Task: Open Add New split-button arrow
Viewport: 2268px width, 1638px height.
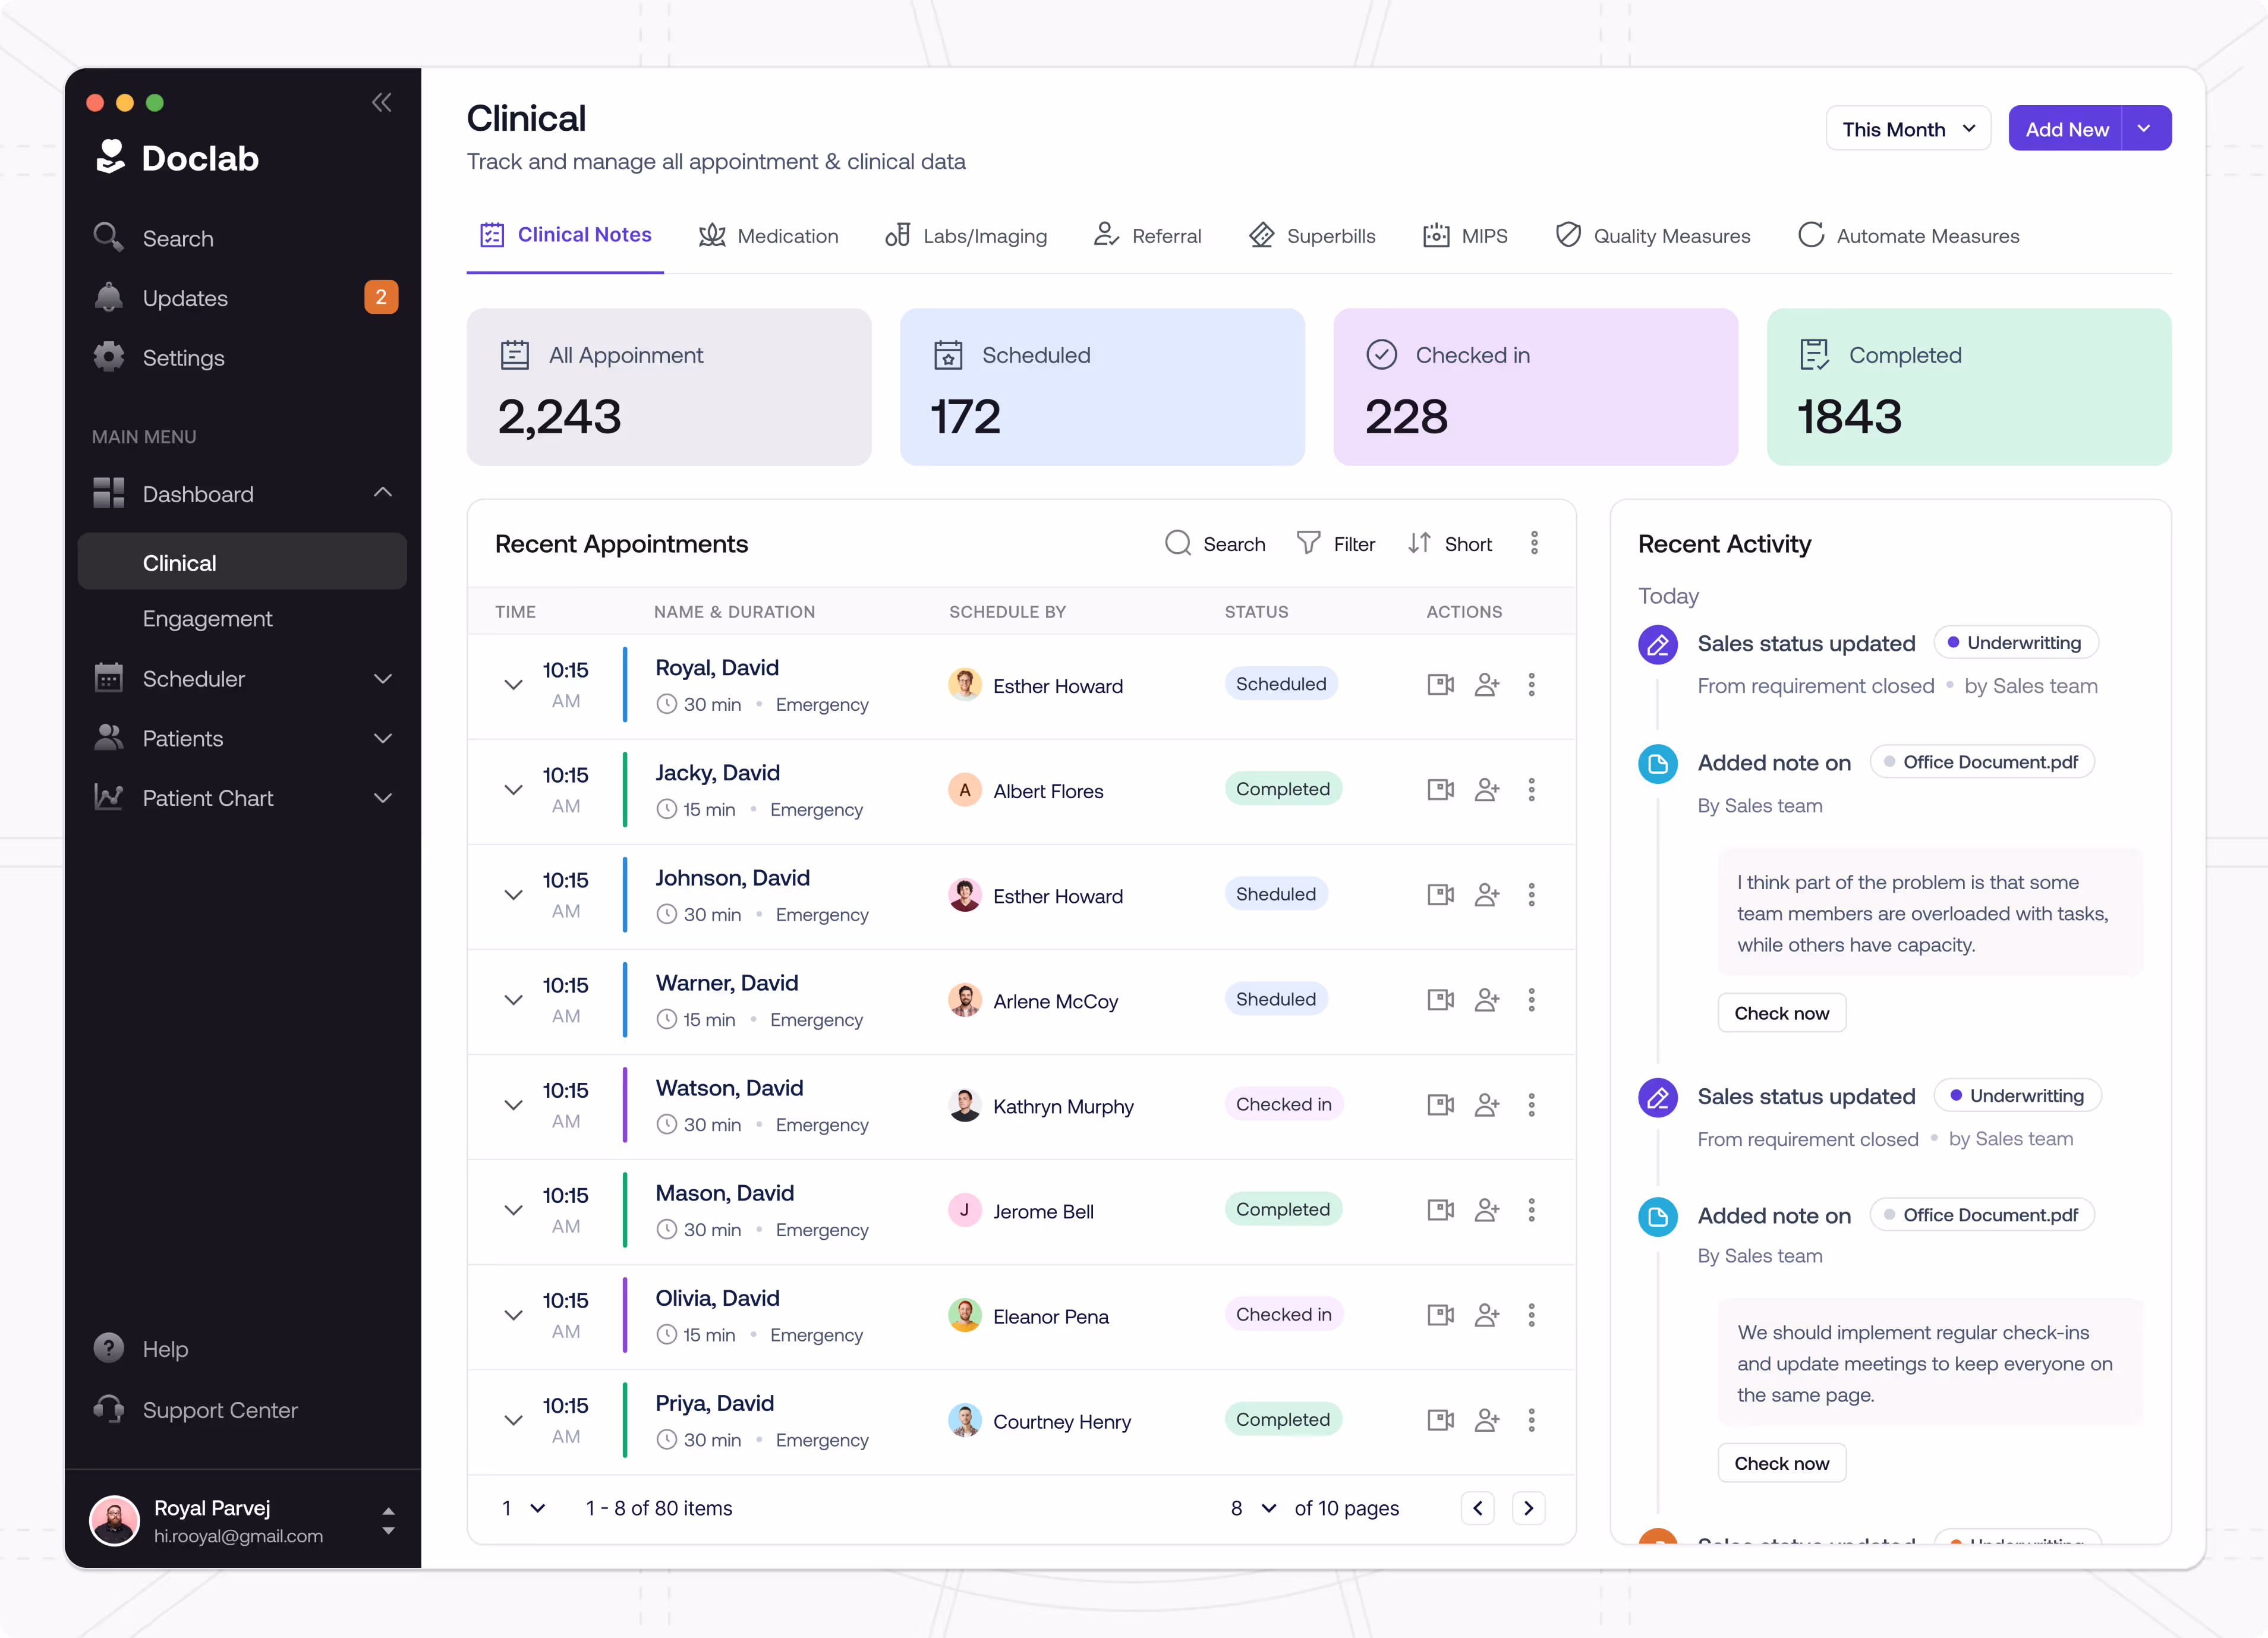Action: (x=2144, y=129)
